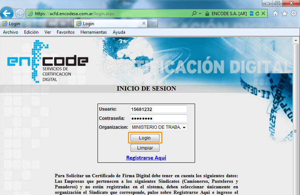
Task: Click the browser Back arrow button
Action: pyautogui.click(x=7, y=13)
